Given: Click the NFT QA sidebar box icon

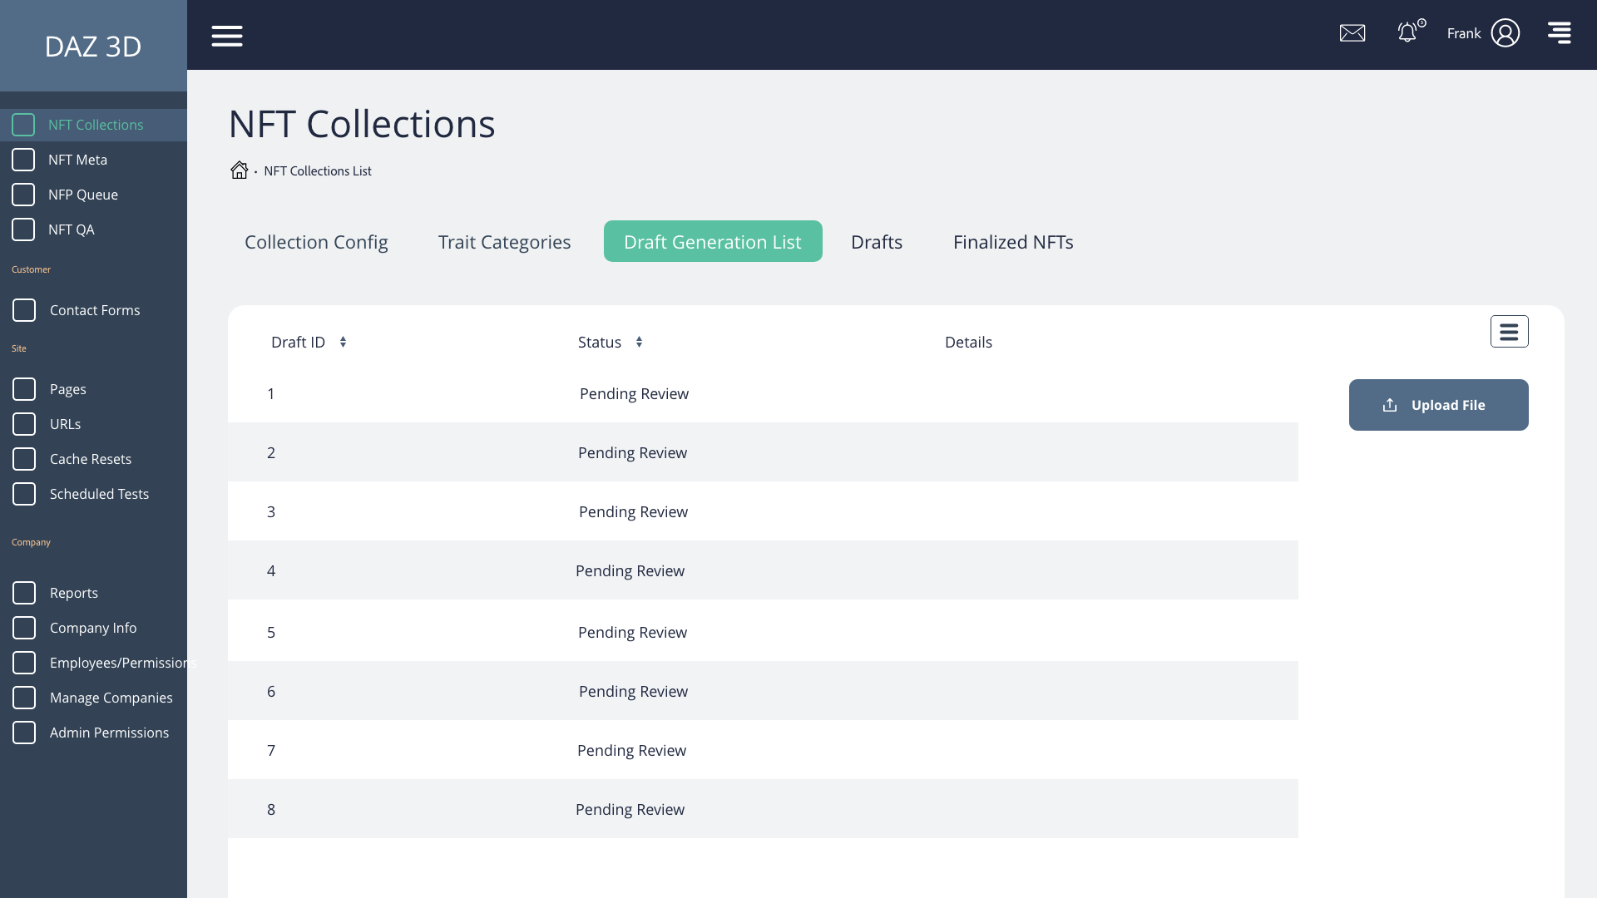Looking at the screenshot, I should click(x=23, y=229).
